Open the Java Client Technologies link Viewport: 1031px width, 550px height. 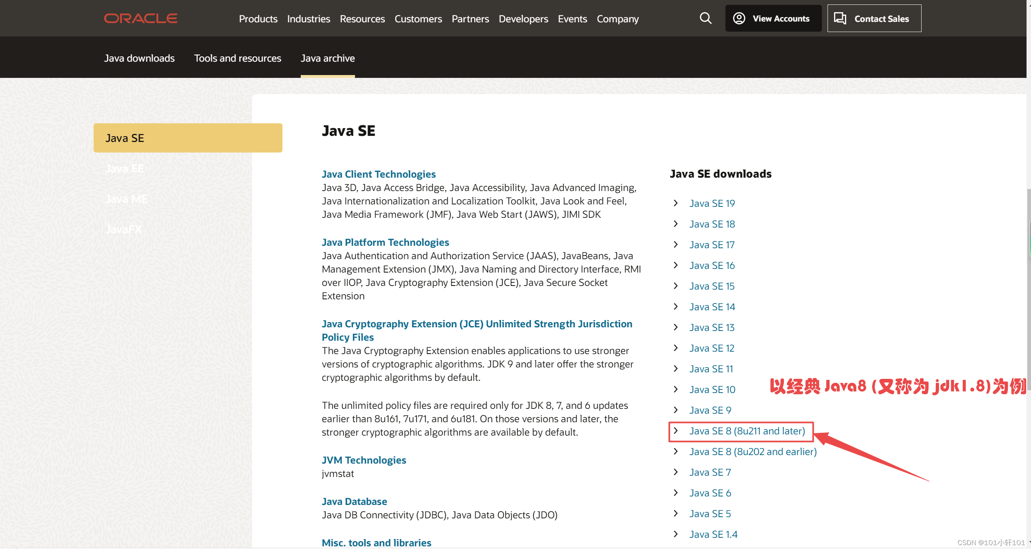click(x=379, y=174)
